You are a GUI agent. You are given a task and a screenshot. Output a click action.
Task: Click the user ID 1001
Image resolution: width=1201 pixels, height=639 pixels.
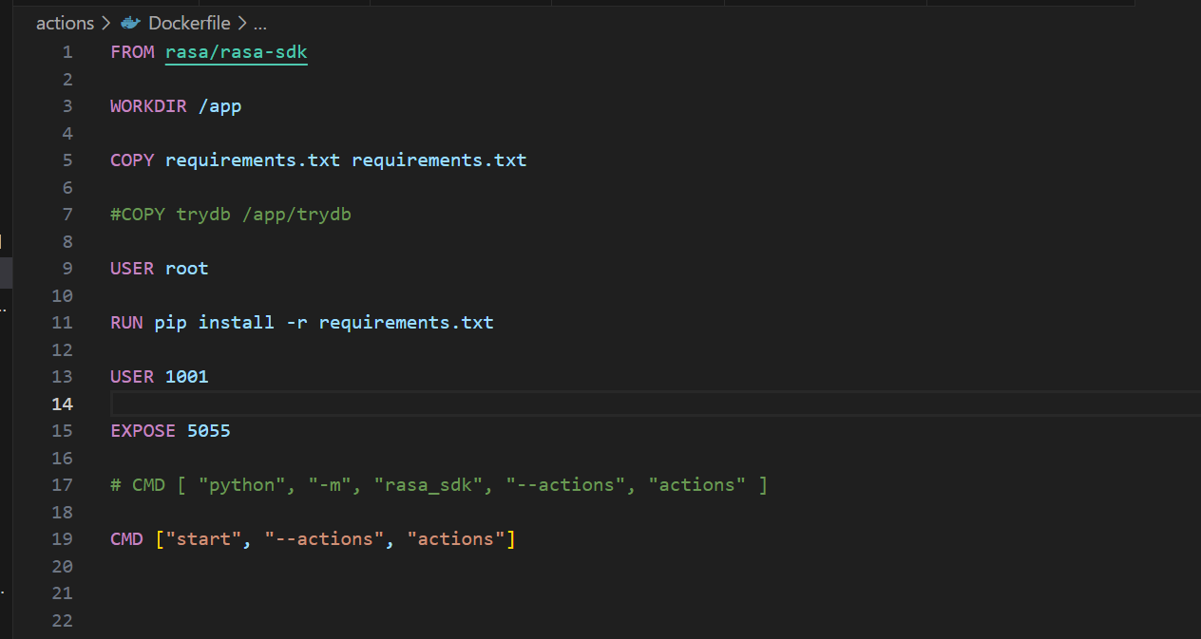tap(186, 377)
